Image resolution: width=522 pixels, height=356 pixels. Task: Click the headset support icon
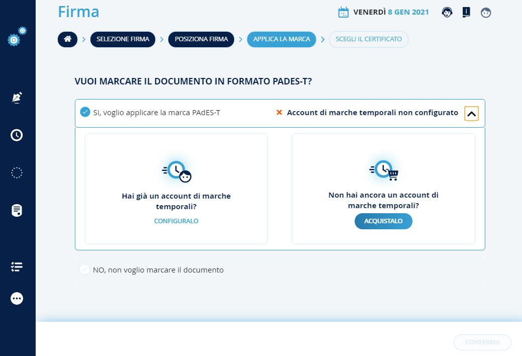[x=447, y=13]
